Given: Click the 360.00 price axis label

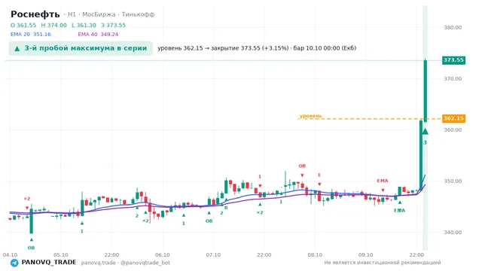Looking at the screenshot, I should (x=453, y=130).
